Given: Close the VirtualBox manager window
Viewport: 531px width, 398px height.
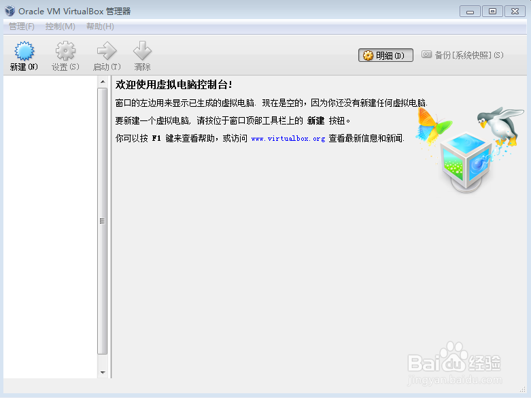Looking at the screenshot, I should tap(515, 12).
